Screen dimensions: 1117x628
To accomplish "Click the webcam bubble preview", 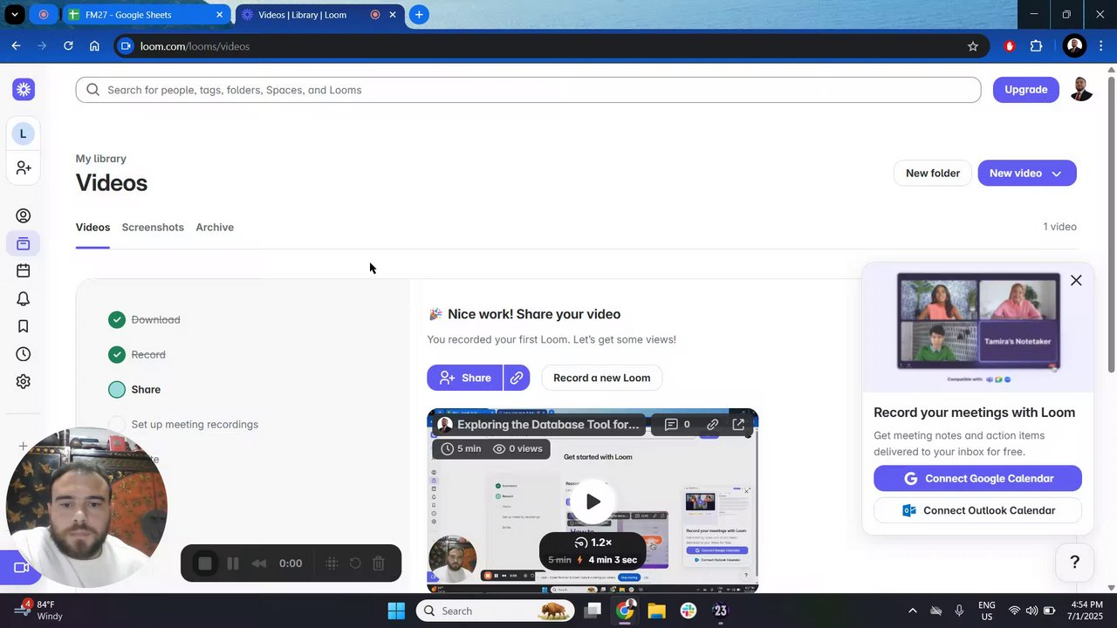I will 86,507.
